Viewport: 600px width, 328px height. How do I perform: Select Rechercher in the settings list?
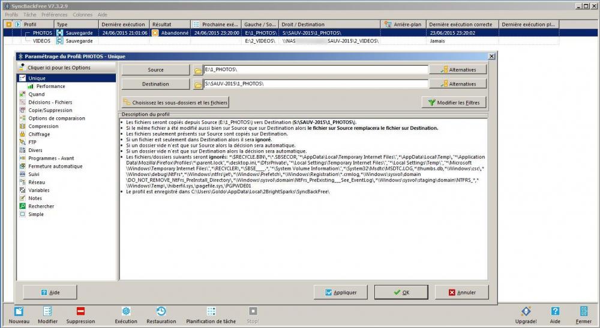click(x=41, y=206)
